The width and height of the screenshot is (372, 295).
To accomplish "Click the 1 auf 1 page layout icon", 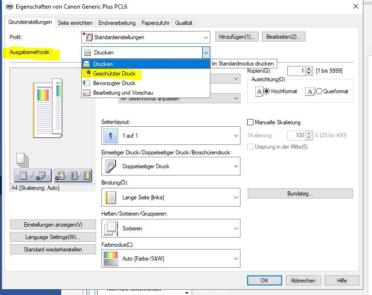I will pos(110,136).
